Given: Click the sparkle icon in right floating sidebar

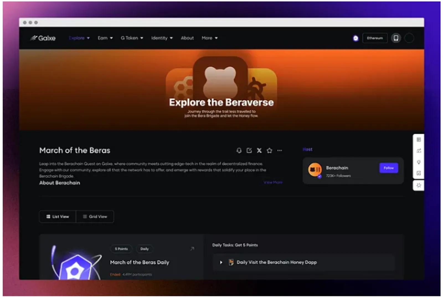Looking at the screenshot, I should (419, 185).
